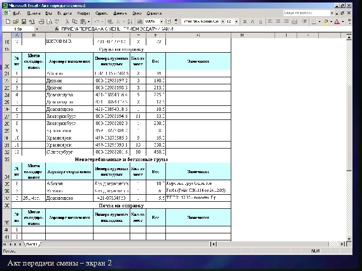Open Print Preview from the toolbar
This screenshot has width=362, height=271.
click(x=49, y=22)
